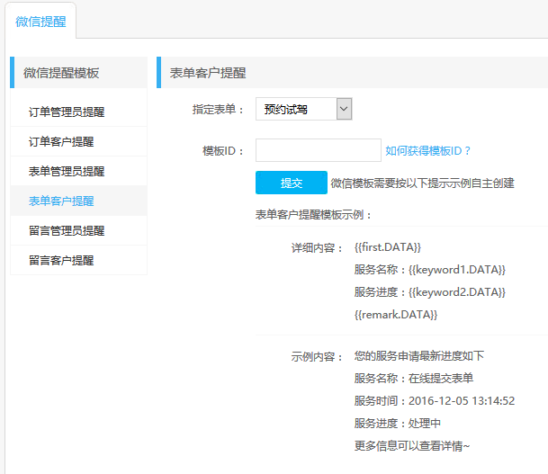Click the 示例内容： label
Viewport: 548px width, 474px height.
point(317,357)
